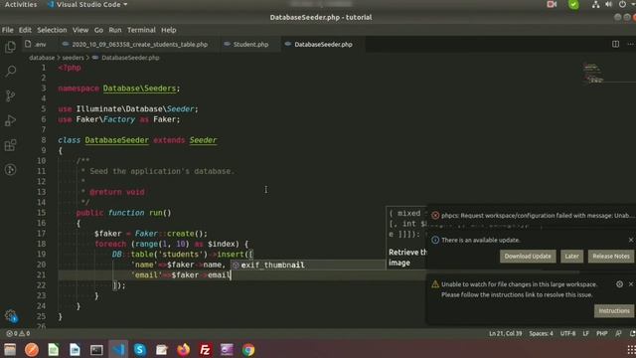The width and height of the screenshot is (636, 358).
Task: Open the Edit menu
Action: pos(25,30)
